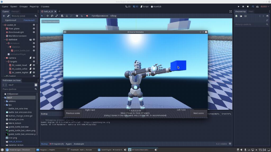
Task: Expand the fps folder
Action: click(x=5, y=105)
